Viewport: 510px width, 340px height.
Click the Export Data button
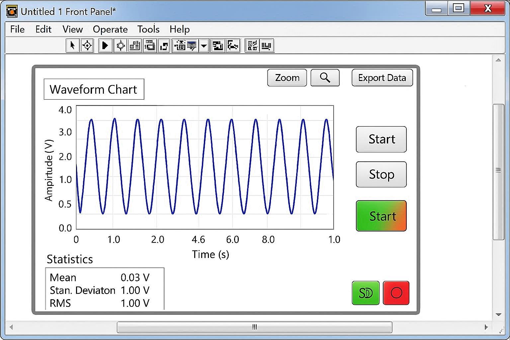[x=382, y=77]
